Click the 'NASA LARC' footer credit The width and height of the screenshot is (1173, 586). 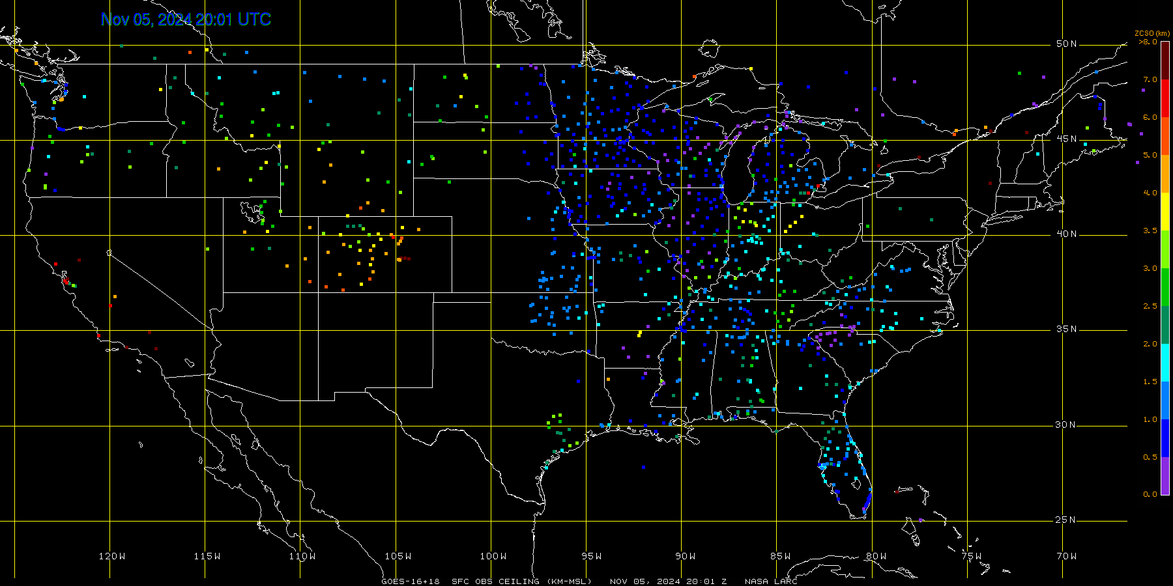click(771, 581)
